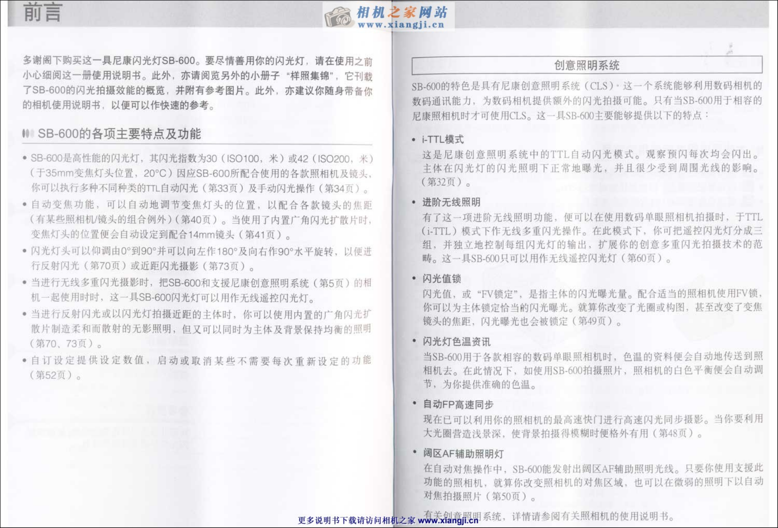Click the 自动FP高速同步 bullet heading
The image size is (778, 528).
coord(458,404)
